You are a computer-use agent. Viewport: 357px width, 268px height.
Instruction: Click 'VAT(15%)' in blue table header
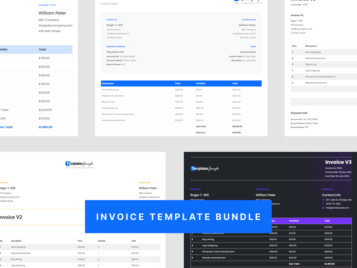coord(201,84)
